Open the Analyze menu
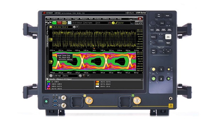 coord(98,19)
